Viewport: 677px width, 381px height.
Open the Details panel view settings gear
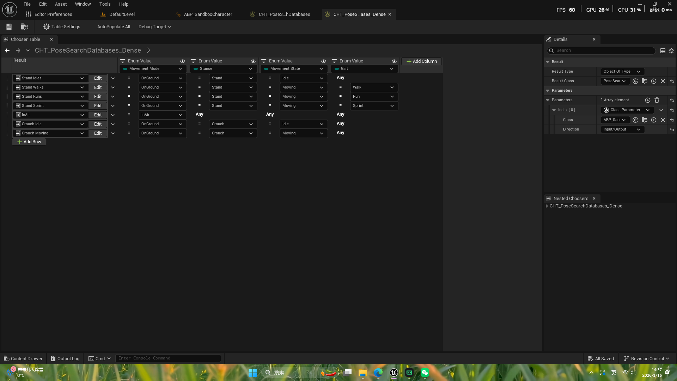click(x=671, y=51)
